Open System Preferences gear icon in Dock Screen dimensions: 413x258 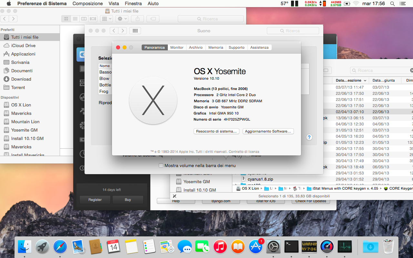coord(274,247)
